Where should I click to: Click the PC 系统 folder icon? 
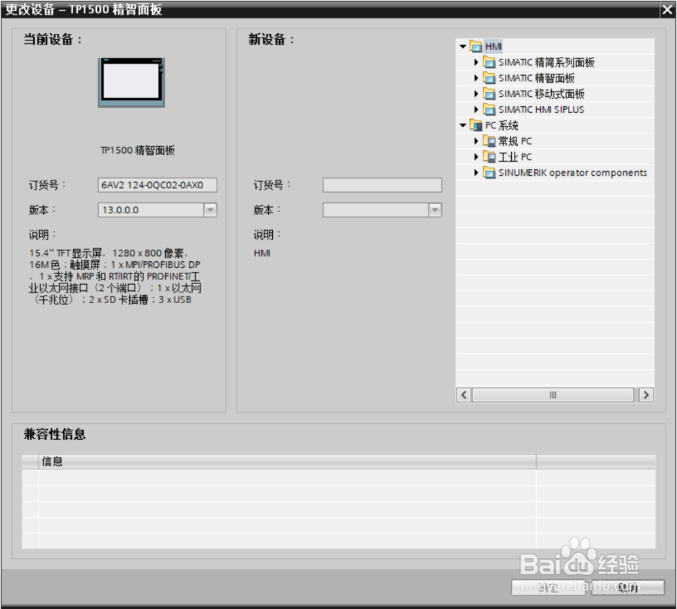pyautogui.click(x=475, y=125)
